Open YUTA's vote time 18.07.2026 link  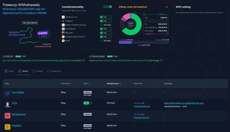[142, 106]
